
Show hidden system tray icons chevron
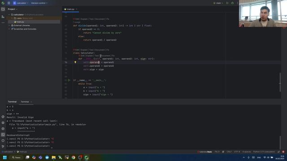pos(244,157)
